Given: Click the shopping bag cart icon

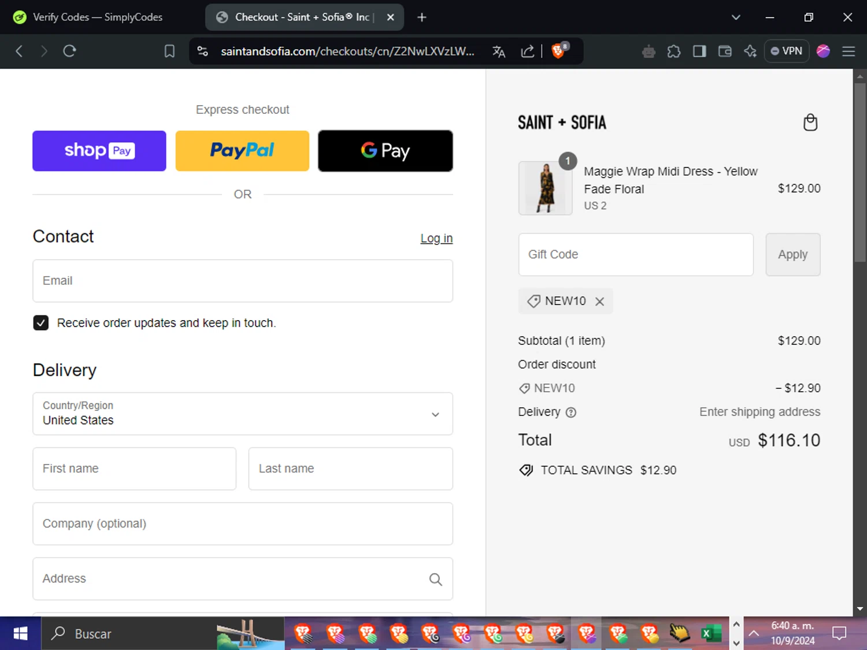Looking at the screenshot, I should 810,122.
